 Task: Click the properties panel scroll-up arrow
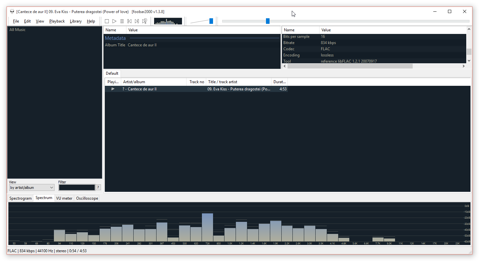pyautogui.click(x=469, y=29)
